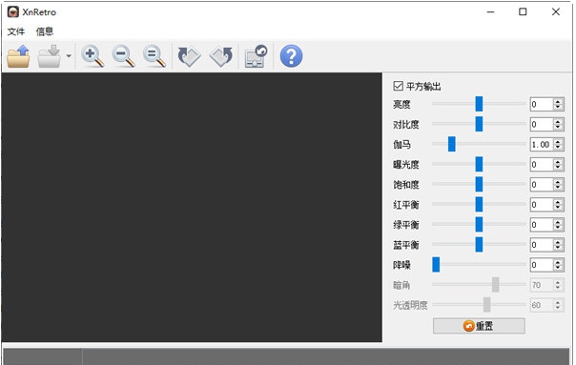Click the 伽马 slider handle

click(451, 144)
